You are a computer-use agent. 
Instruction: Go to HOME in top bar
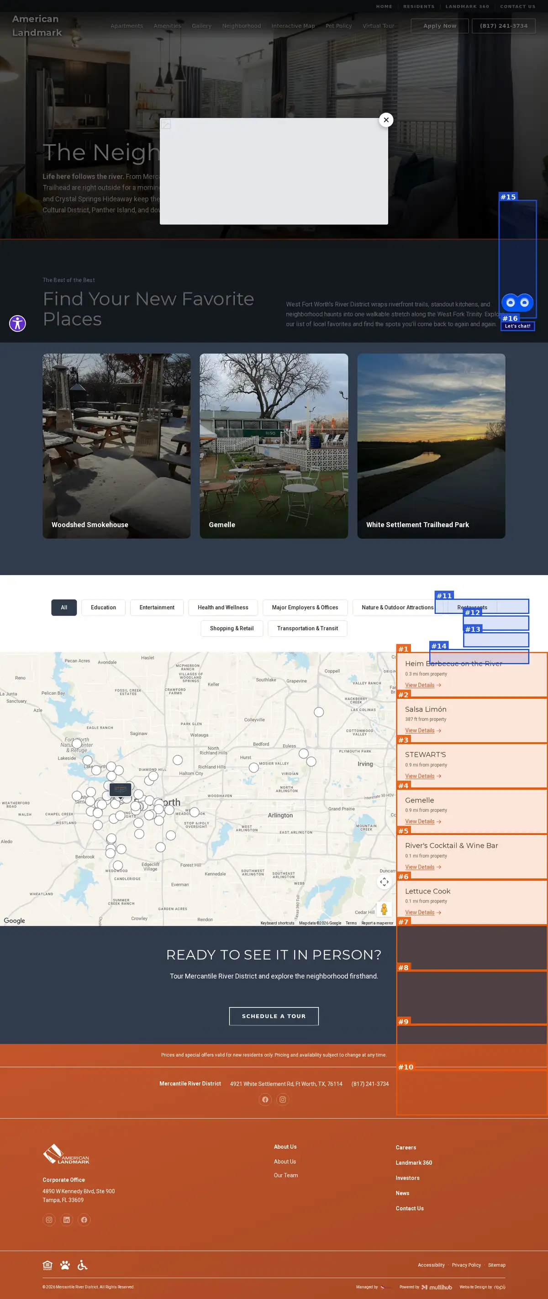[x=384, y=6]
